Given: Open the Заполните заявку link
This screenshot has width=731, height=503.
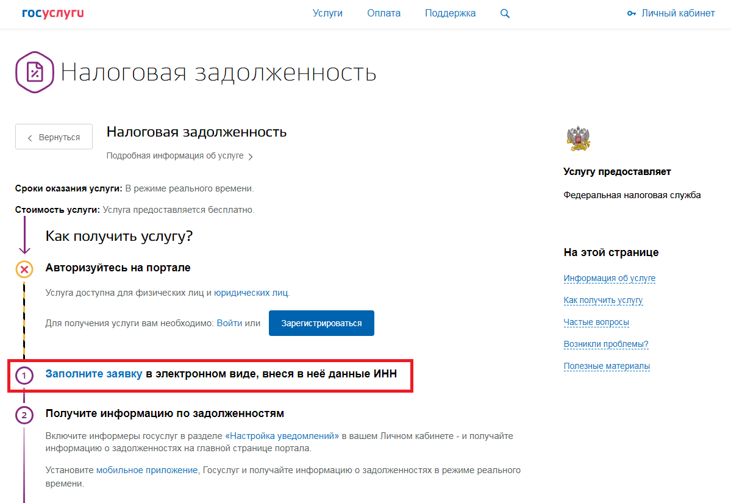Looking at the screenshot, I should tap(94, 374).
